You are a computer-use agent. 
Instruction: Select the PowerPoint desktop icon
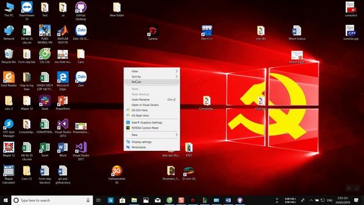63,102
